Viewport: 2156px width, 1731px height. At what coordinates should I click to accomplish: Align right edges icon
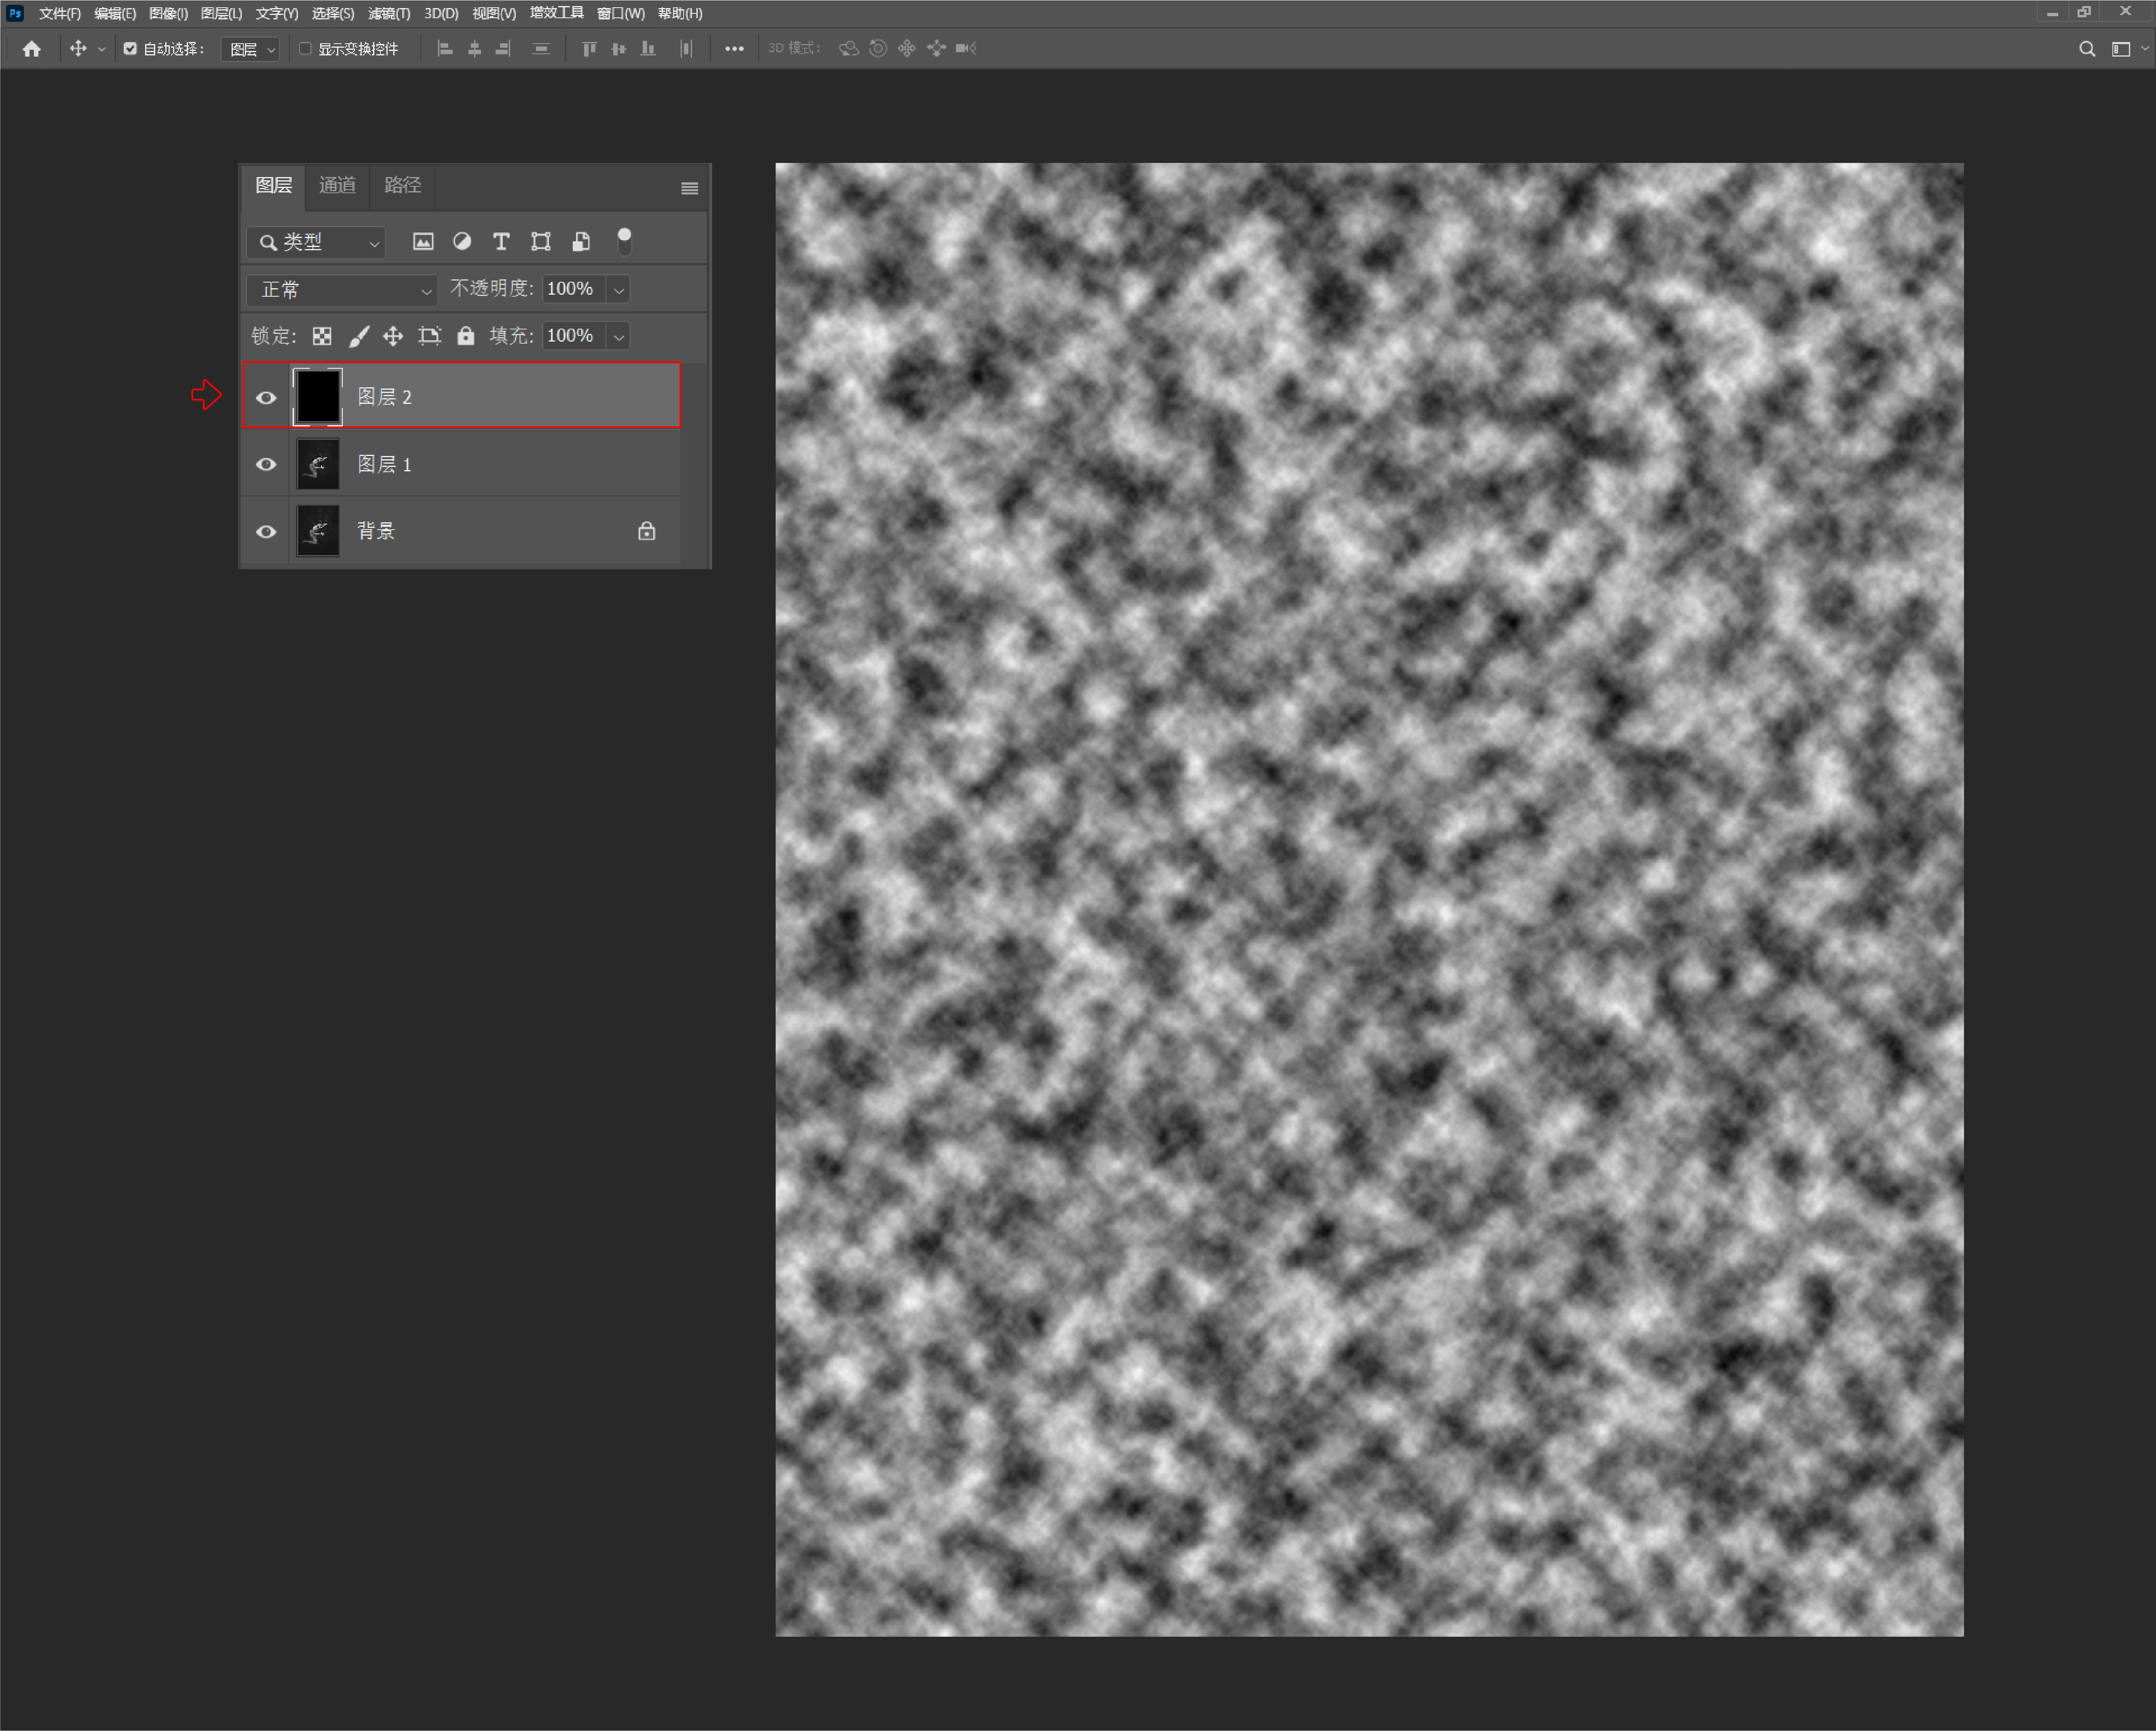pyautogui.click(x=503, y=49)
